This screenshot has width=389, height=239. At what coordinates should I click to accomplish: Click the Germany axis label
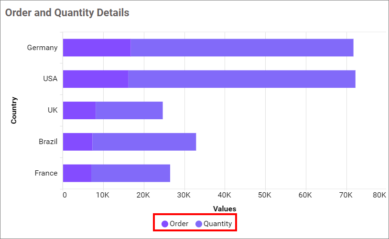point(42,48)
